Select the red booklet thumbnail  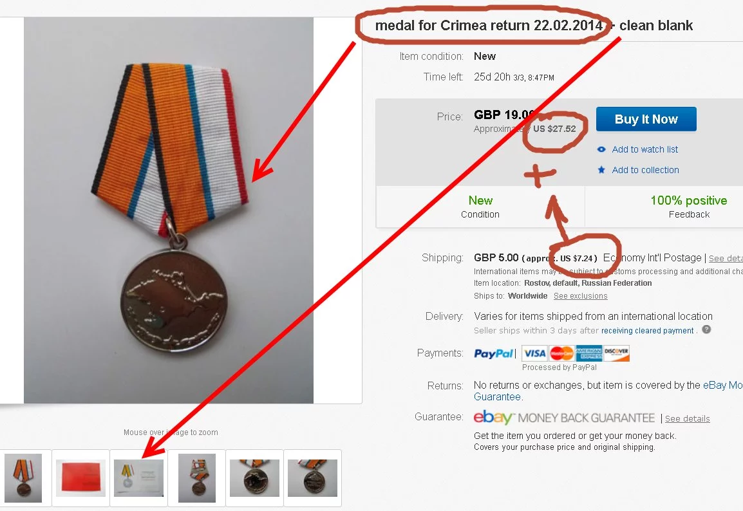coord(80,478)
